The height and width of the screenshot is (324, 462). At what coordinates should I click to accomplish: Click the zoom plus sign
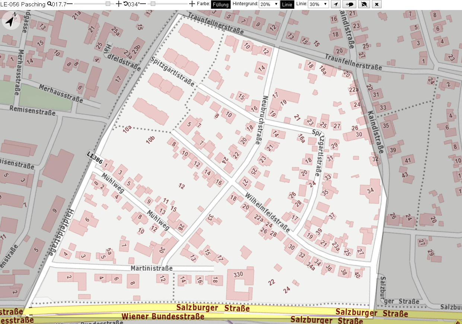click(x=119, y=4)
